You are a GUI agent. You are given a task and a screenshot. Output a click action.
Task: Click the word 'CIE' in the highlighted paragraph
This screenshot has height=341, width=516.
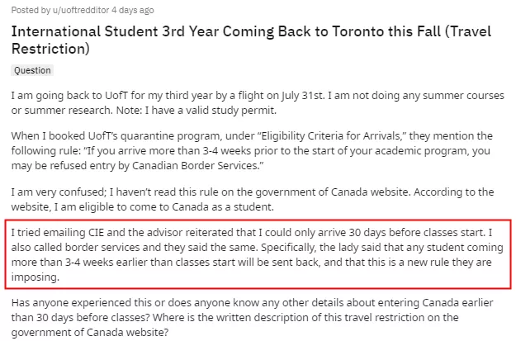click(x=96, y=233)
